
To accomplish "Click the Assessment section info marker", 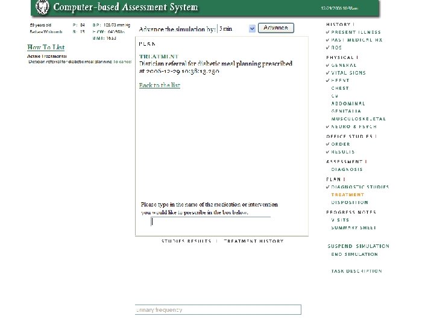I will pyautogui.click(x=366, y=162).
